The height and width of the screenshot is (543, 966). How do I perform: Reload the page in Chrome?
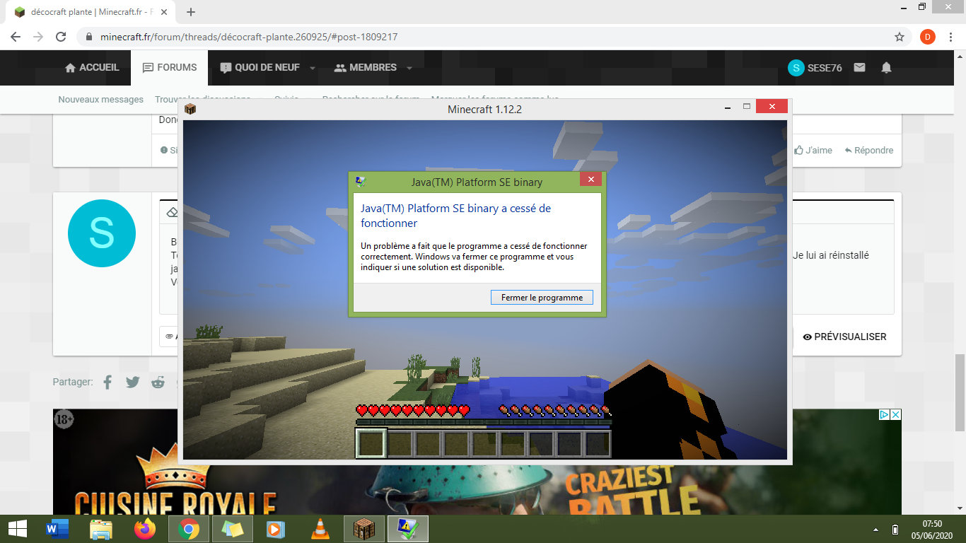(x=61, y=37)
